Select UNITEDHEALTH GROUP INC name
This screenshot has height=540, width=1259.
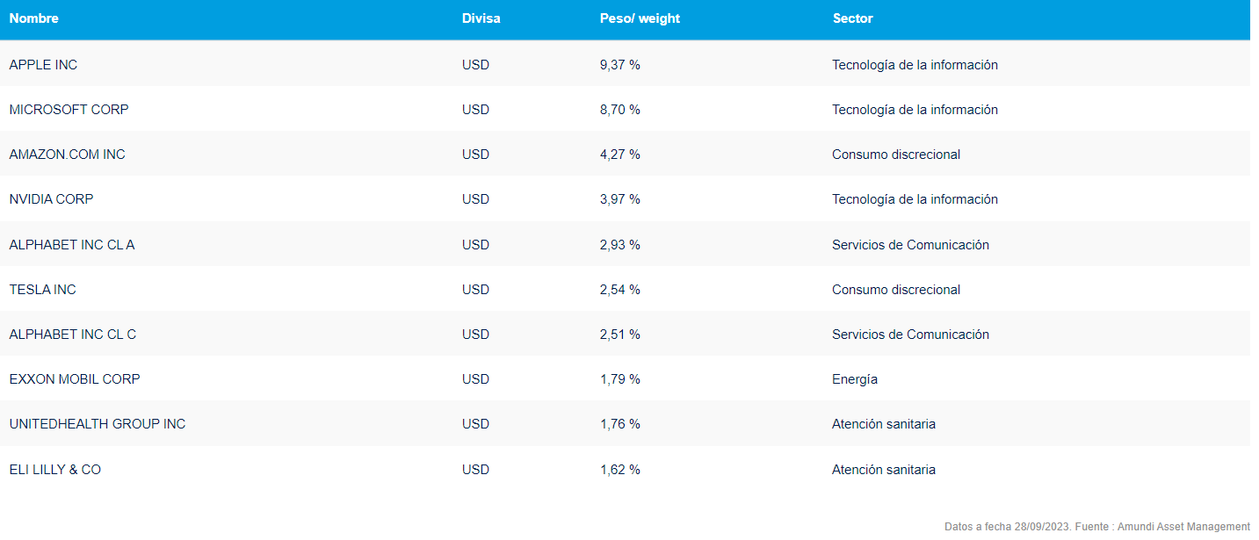click(98, 424)
